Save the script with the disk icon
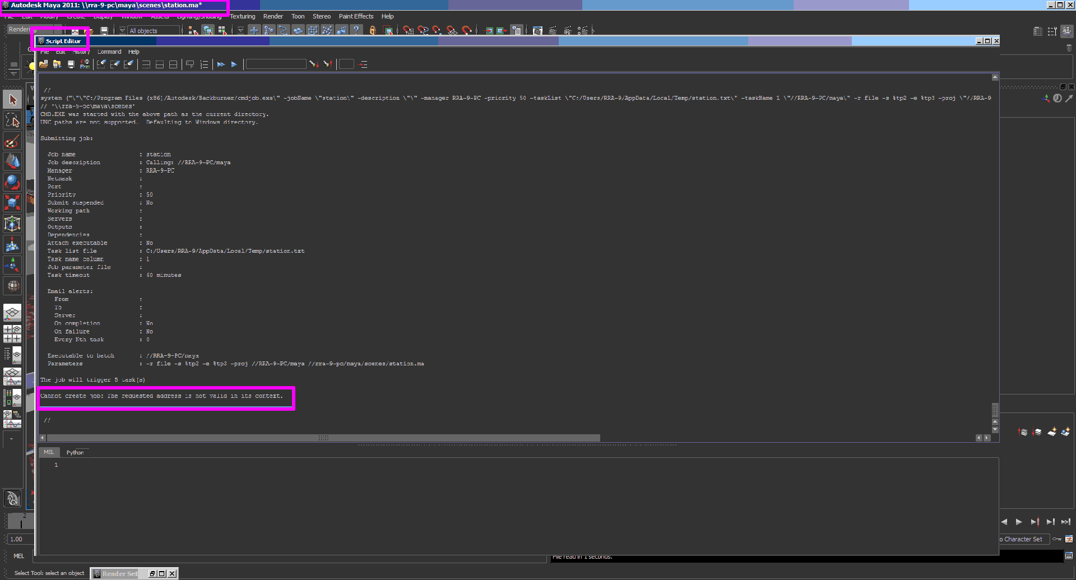The height and width of the screenshot is (580, 1076). coord(71,64)
